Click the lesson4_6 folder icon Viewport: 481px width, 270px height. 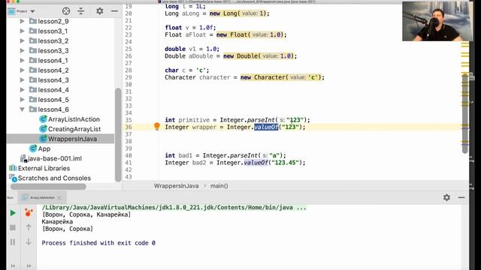pos(33,109)
